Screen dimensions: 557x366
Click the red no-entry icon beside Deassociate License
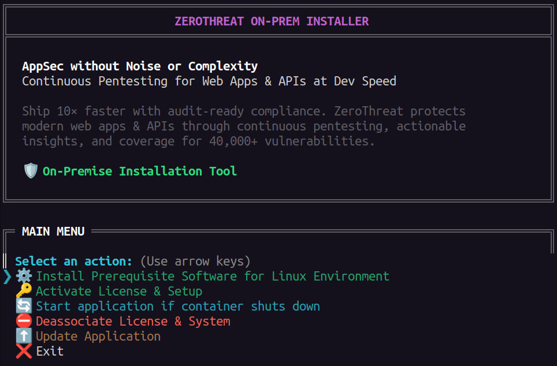tap(24, 321)
